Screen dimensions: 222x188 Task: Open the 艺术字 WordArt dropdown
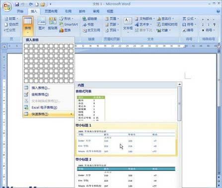(144, 24)
